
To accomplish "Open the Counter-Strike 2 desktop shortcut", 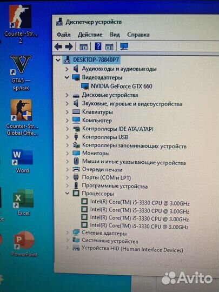I will (x=20, y=17).
